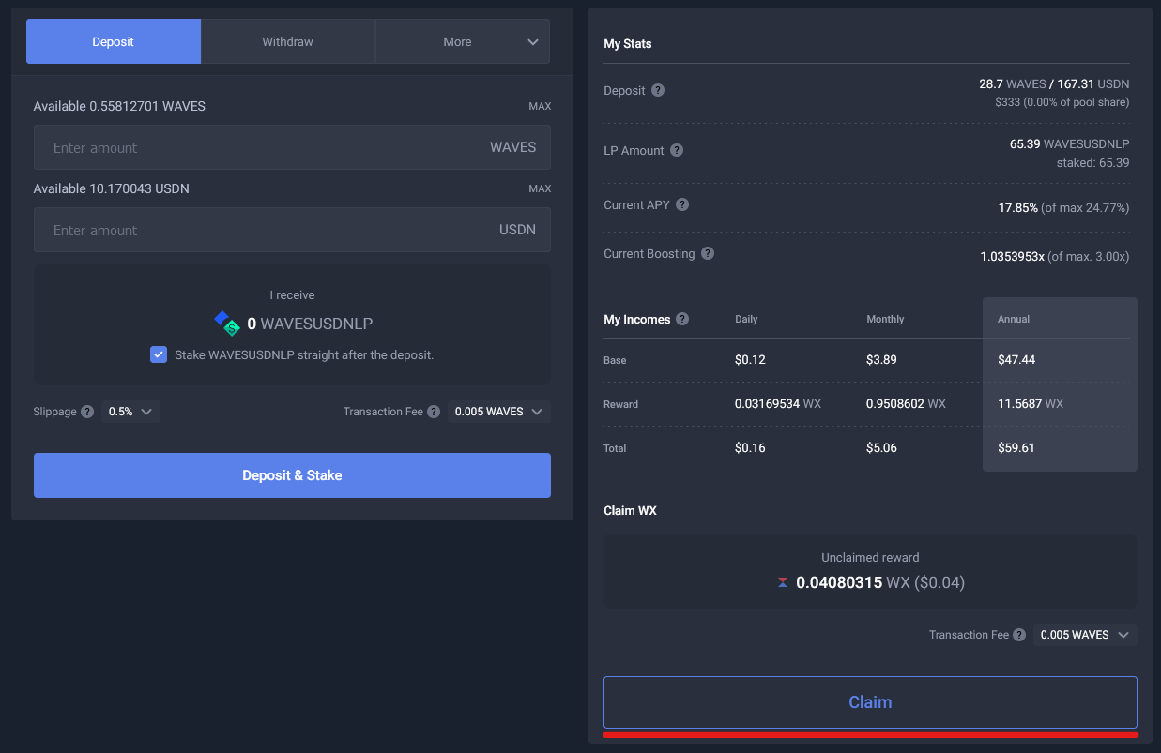This screenshot has width=1161, height=753.
Task: Select the Annual income column header
Action: [1014, 319]
